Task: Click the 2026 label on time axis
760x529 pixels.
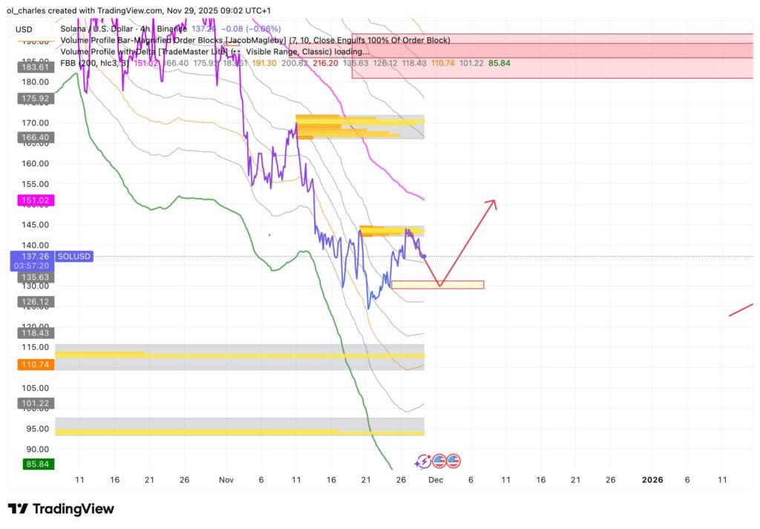Action: click(652, 481)
